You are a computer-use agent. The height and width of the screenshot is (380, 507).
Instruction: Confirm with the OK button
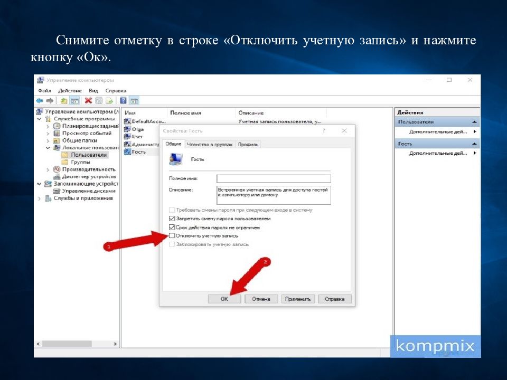[x=224, y=299]
